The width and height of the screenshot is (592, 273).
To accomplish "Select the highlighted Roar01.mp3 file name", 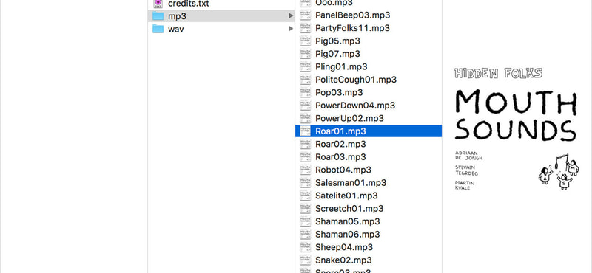I will tap(340, 131).
